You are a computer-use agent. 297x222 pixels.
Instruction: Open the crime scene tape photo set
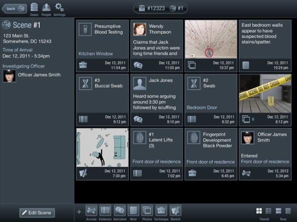265,94
